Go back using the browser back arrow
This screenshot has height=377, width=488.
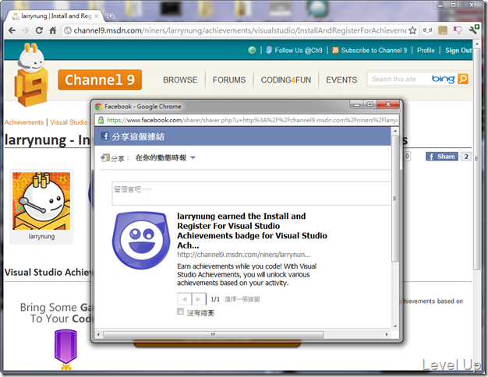(12, 30)
